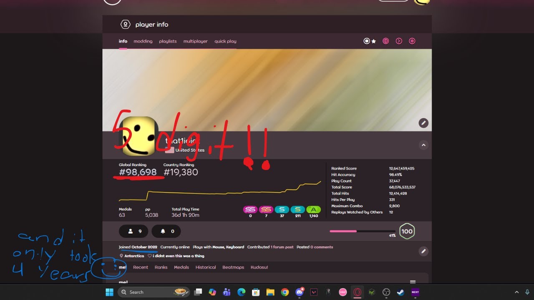The height and width of the screenshot is (300, 534).
Task: Click the level progress bar at 41%
Action: (363, 231)
